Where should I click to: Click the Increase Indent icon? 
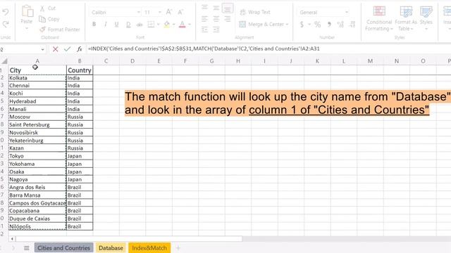(216, 30)
